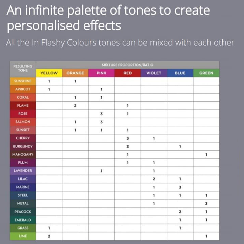This screenshot has width=244, height=244.
Task: Click the Apricot tone row label
Action: 23,89
